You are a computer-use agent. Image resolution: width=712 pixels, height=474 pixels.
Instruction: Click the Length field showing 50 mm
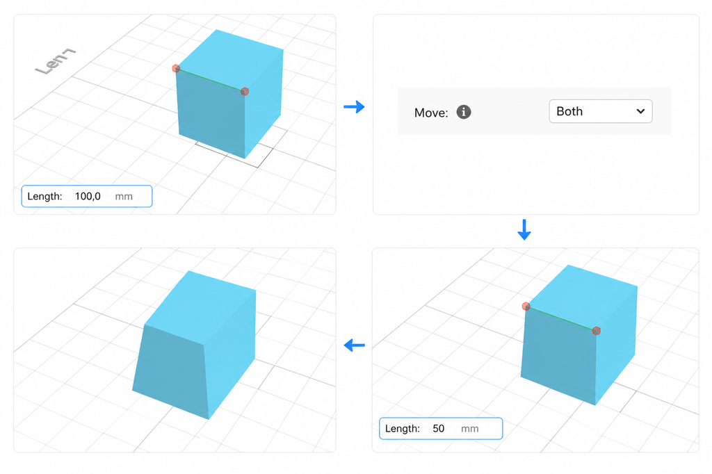(441, 429)
